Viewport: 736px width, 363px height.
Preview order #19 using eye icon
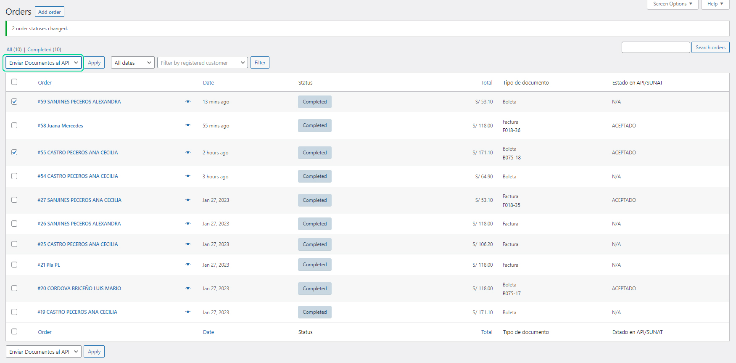(187, 312)
